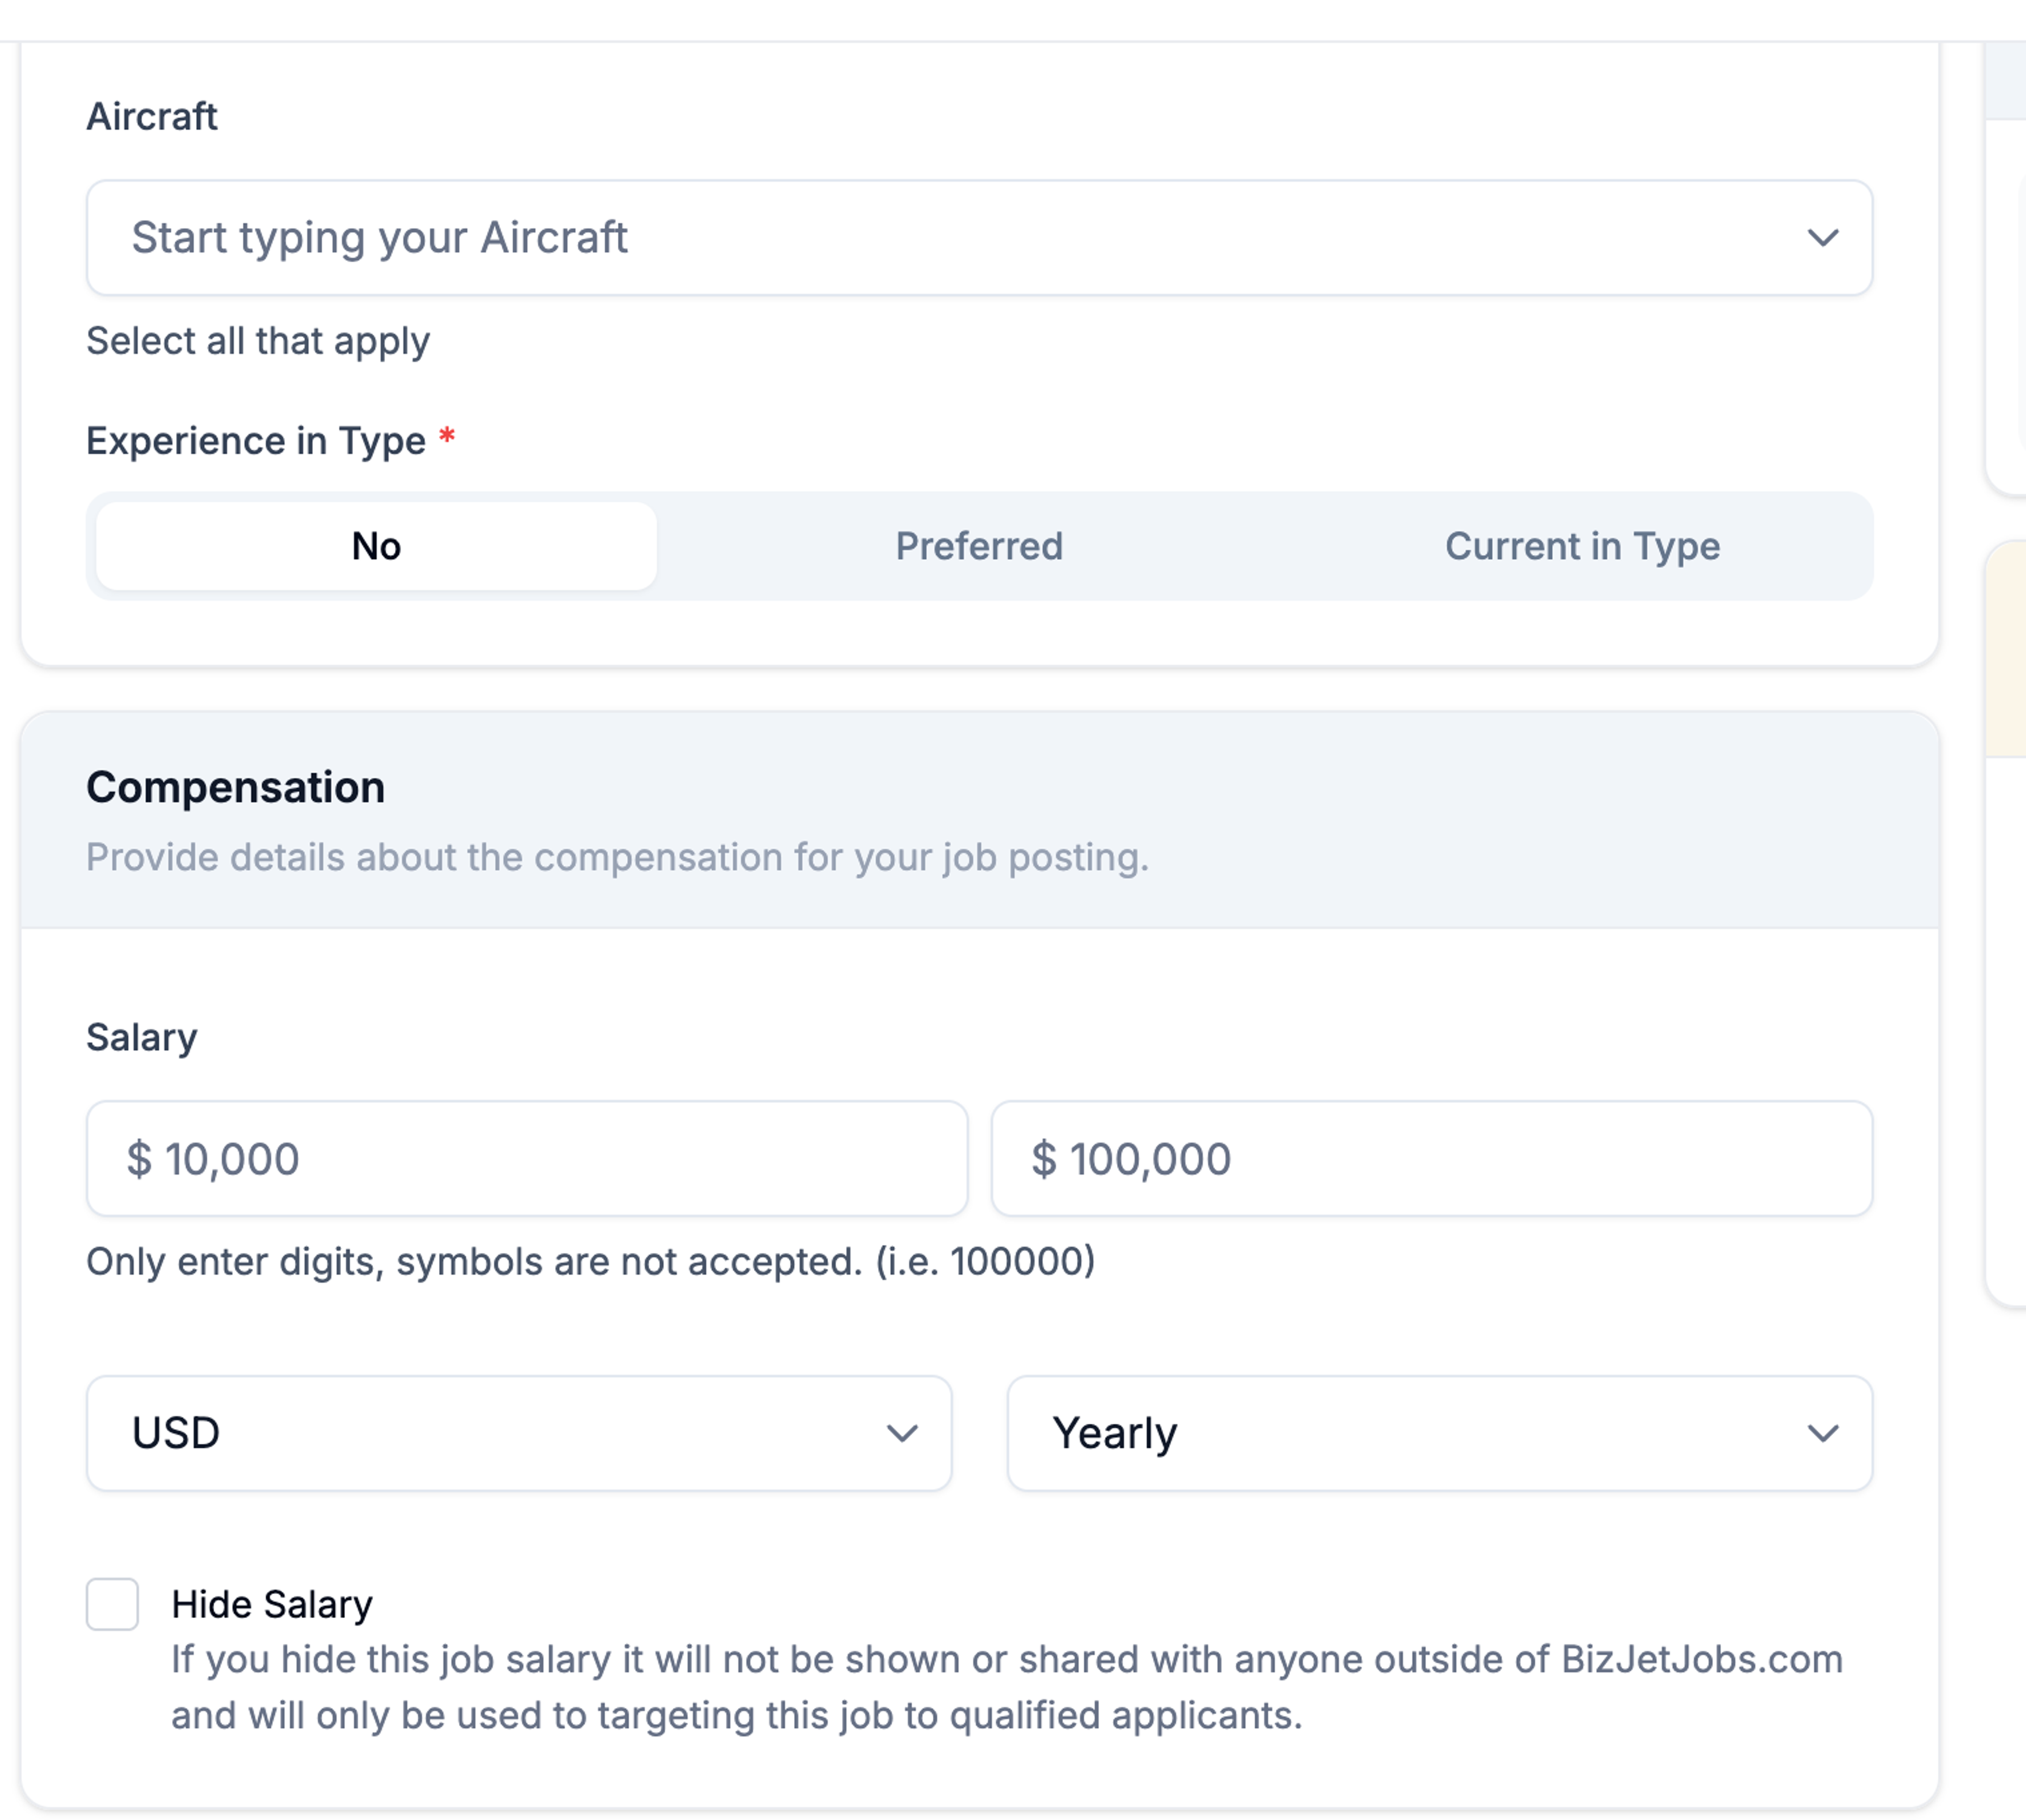
Task: Click the 'Only enter digits' helper text
Action: [x=591, y=1262]
